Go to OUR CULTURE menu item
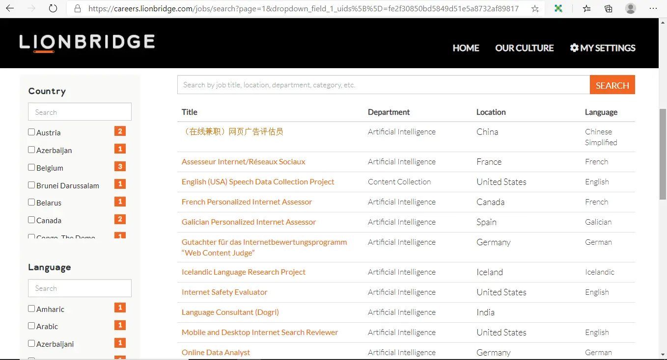The height and width of the screenshot is (360, 667). click(524, 48)
